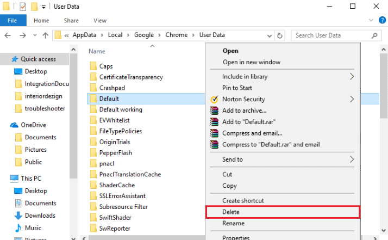Image resolution: width=388 pixels, height=240 pixels.
Task: Sort by the Name column header
Action: (97, 51)
